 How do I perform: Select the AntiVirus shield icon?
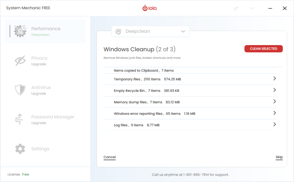pyautogui.click(x=20, y=90)
